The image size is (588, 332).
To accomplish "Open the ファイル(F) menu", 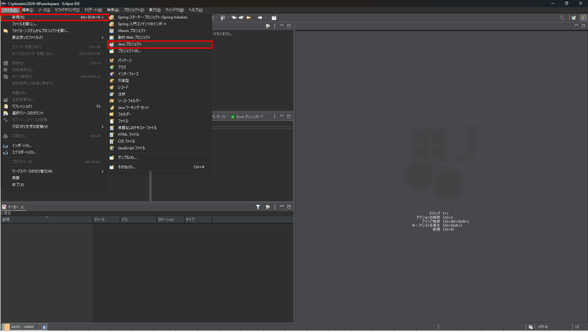I will pyautogui.click(x=10, y=10).
